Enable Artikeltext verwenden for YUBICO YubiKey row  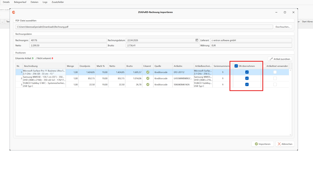pos(275,84)
